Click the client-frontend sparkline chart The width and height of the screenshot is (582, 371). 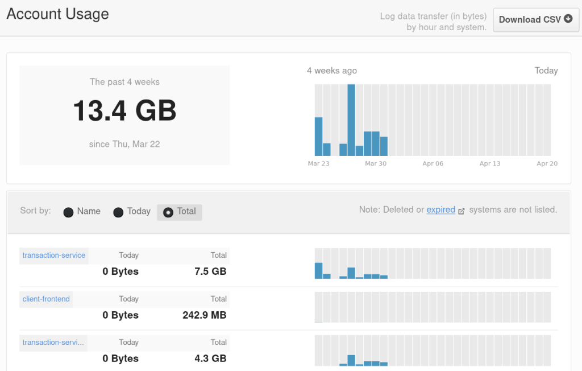click(x=433, y=307)
